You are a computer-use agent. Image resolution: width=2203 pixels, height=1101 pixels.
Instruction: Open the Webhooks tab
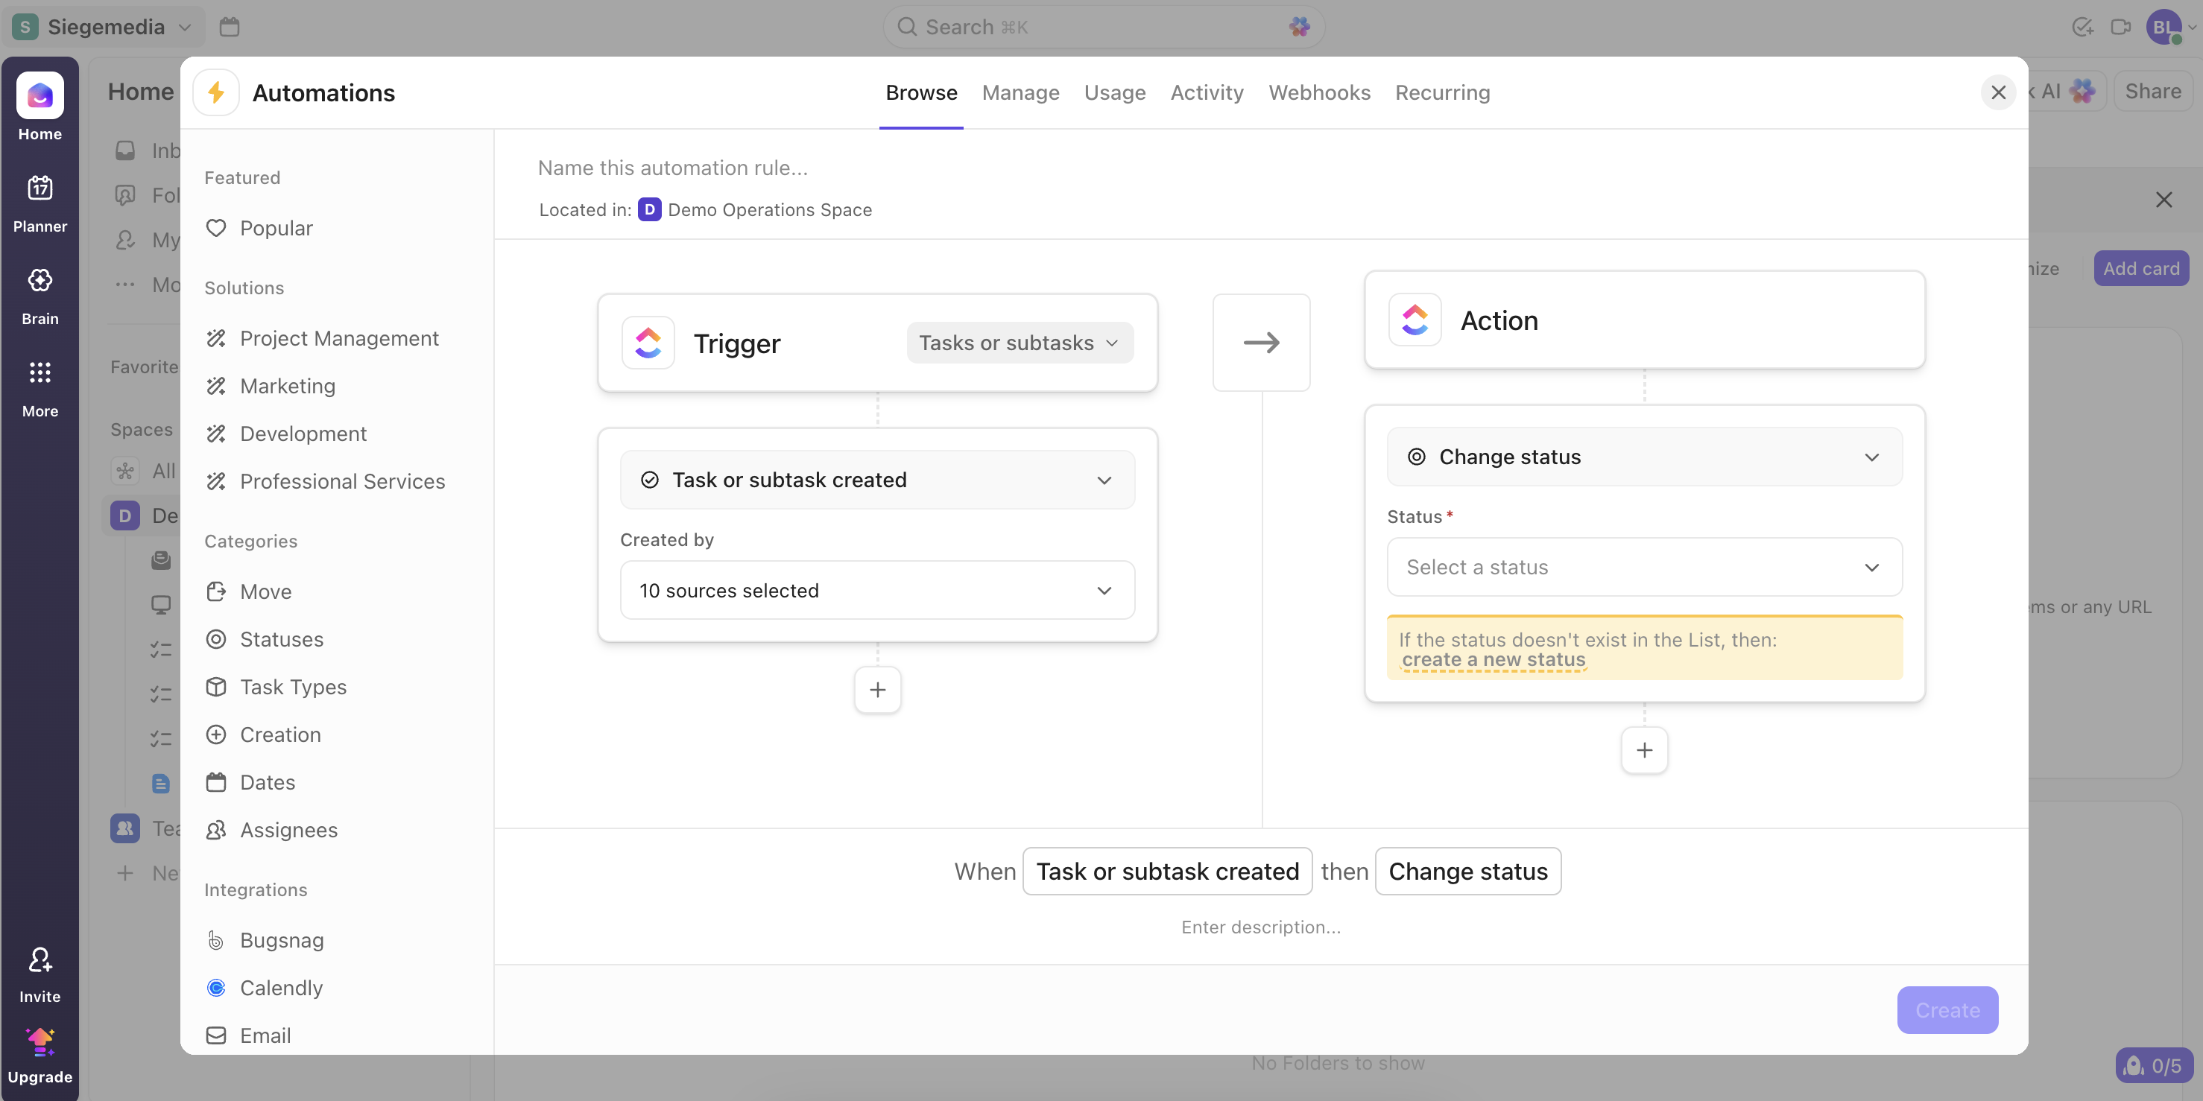pyautogui.click(x=1318, y=92)
